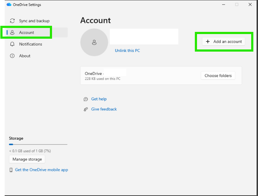Open the Get help link

99,99
